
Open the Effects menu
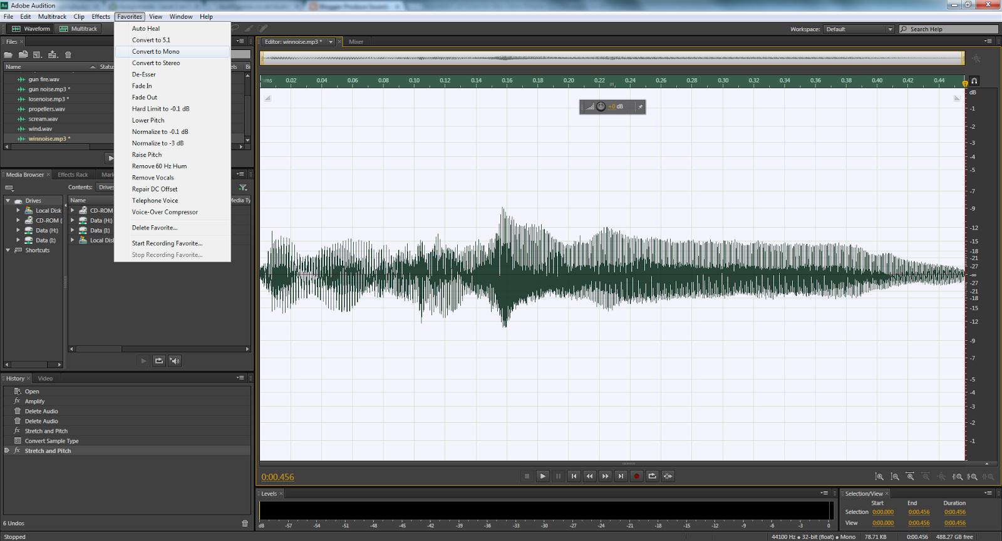(101, 17)
